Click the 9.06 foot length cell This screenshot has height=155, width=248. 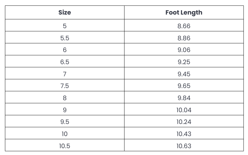184,50
